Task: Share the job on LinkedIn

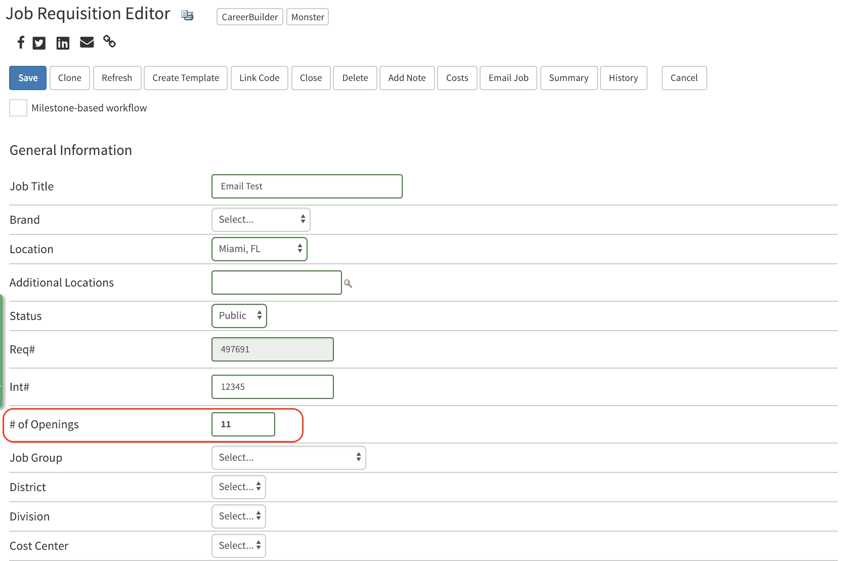Action: pyautogui.click(x=63, y=43)
